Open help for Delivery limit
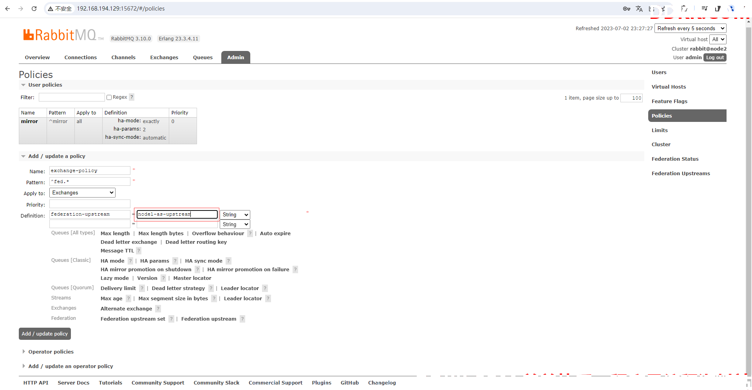Viewport: 752px width, 390px height. (142, 288)
